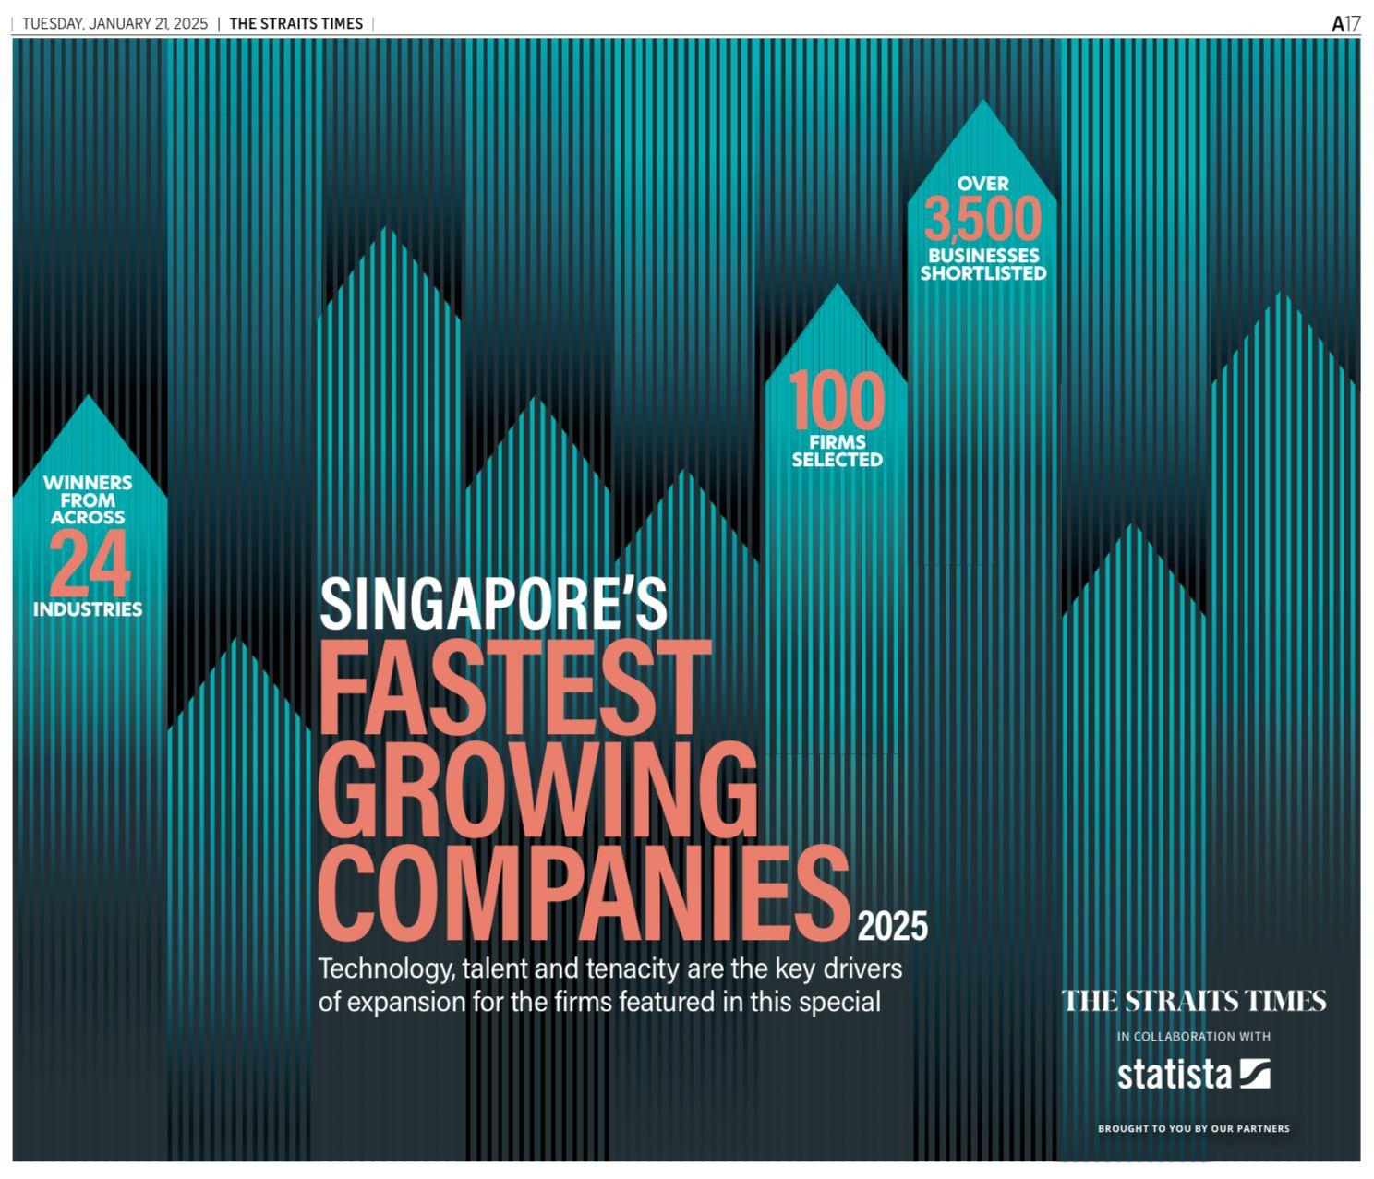Click the large salmon '100' number
This screenshot has width=1374, height=1179.
pos(837,402)
